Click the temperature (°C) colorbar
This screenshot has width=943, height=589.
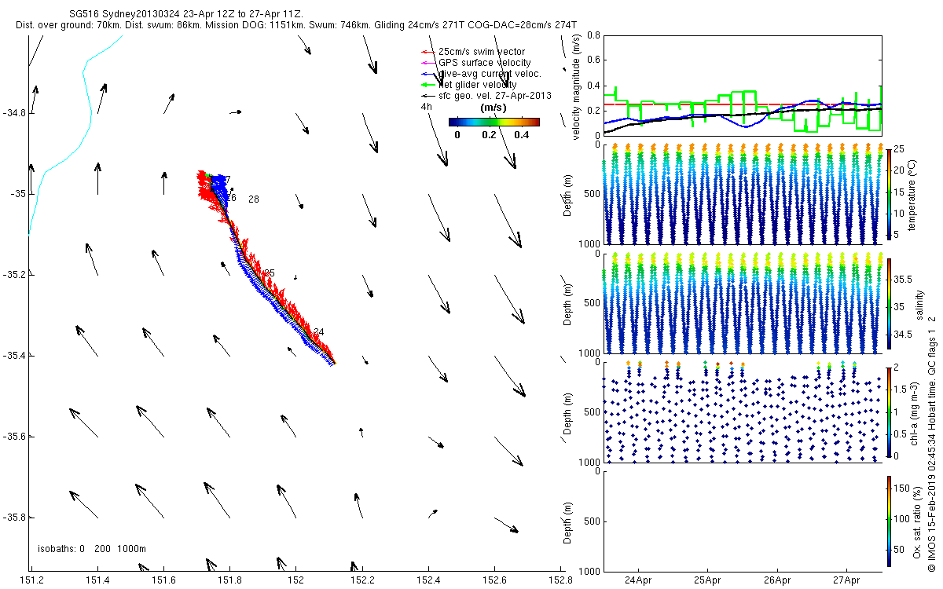pyautogui.click(x=889, y=193)
